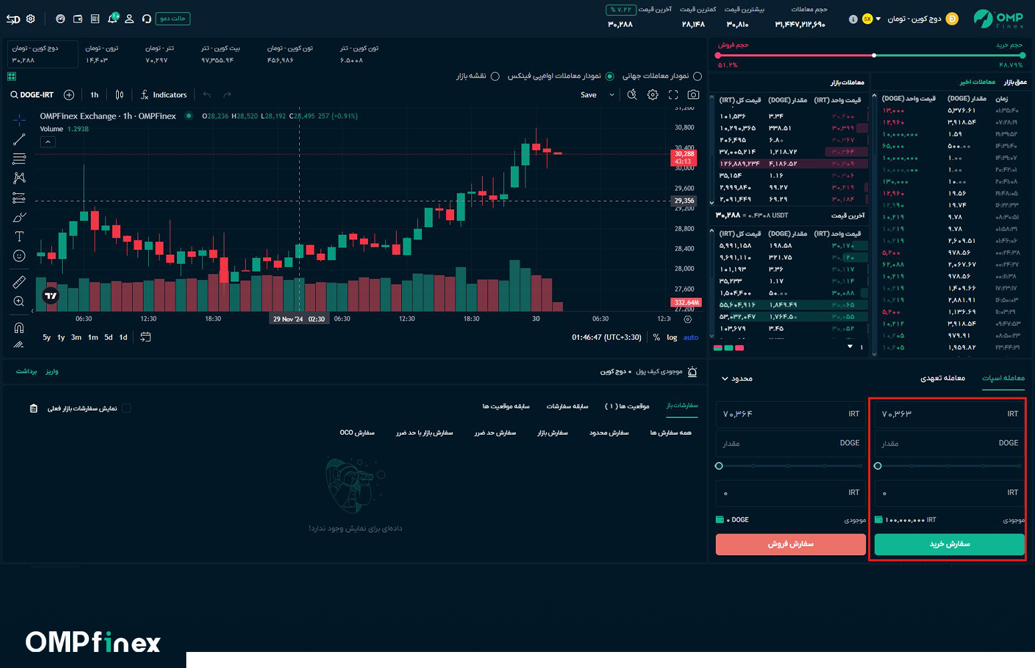Image resolution: width=1035 pixels, height=668 pixels.
Task: Select the crosshair cursor tool in the chart sidebar
Action: tap(19, 120)
